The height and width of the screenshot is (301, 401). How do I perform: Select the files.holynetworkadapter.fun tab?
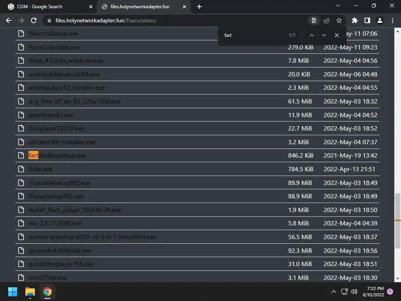point(143,7)
